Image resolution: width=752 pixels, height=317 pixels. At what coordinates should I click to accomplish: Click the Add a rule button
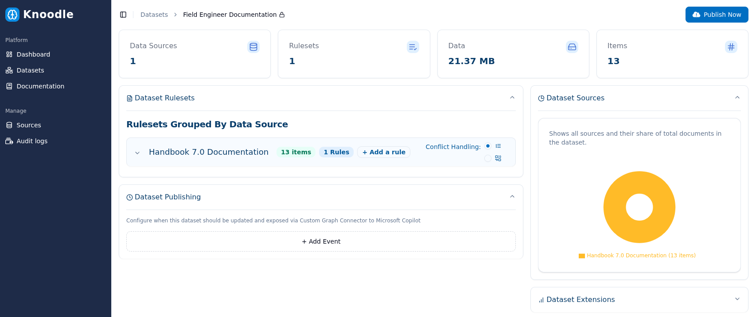(x=384, y=152)
